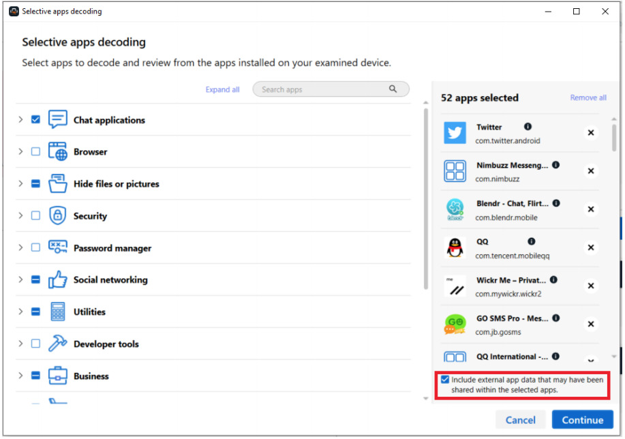The height and width of the screenshot is (439, 625).
Task: Toggle the Business category checkbox
Action: coord(35,376)
